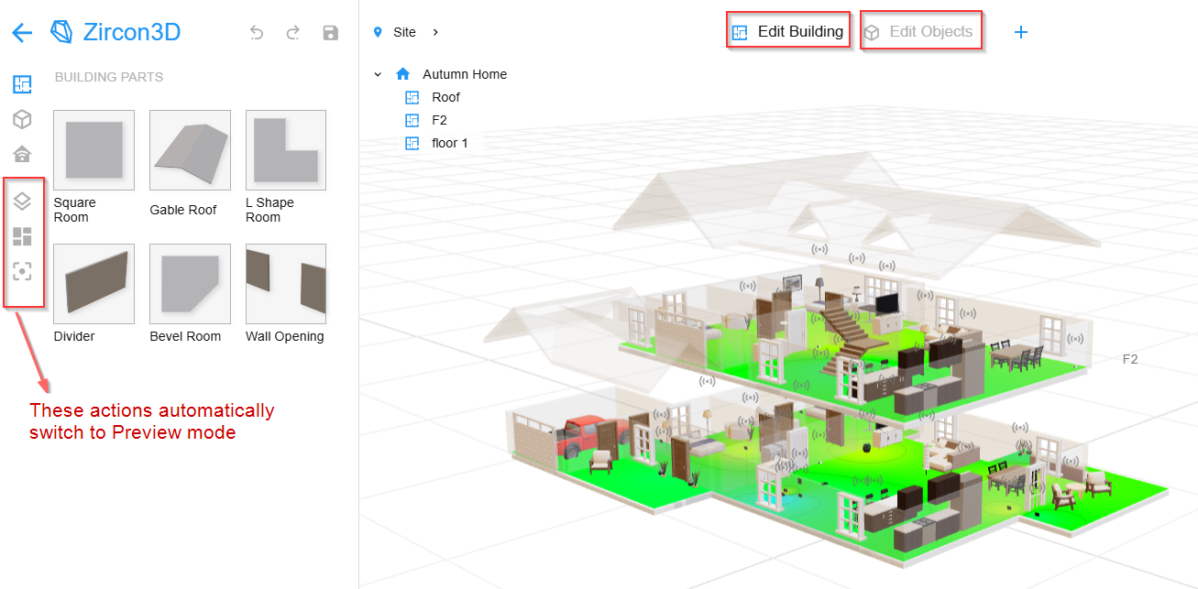The width and height of the screenshot is (1198, 589).
Task: Select the Roof tree item
Action: (x=445, y=97)
